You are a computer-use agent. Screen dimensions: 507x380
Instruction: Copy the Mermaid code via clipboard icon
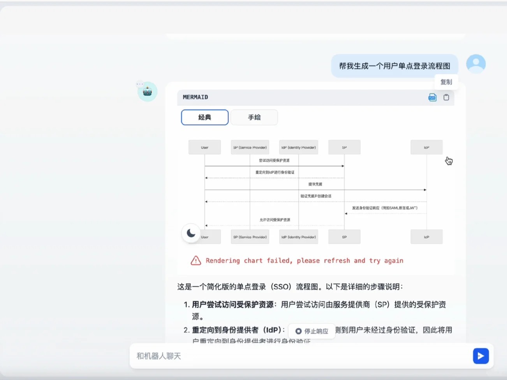click(446, 97)
